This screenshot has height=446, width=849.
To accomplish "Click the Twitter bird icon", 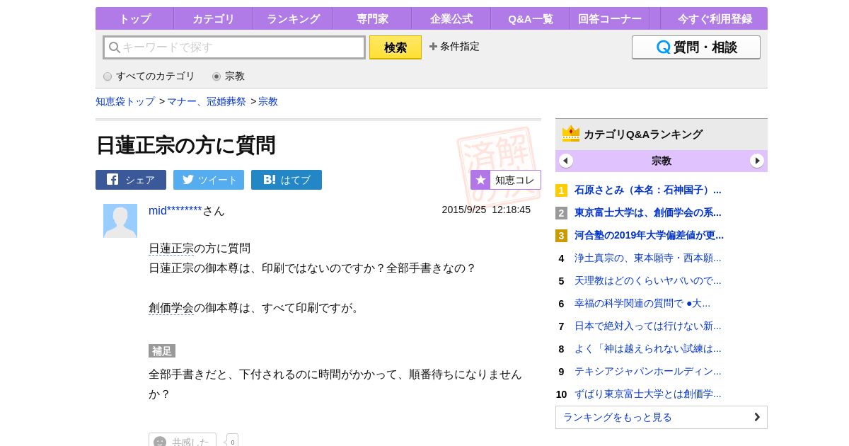I will [x=188, y=179].
